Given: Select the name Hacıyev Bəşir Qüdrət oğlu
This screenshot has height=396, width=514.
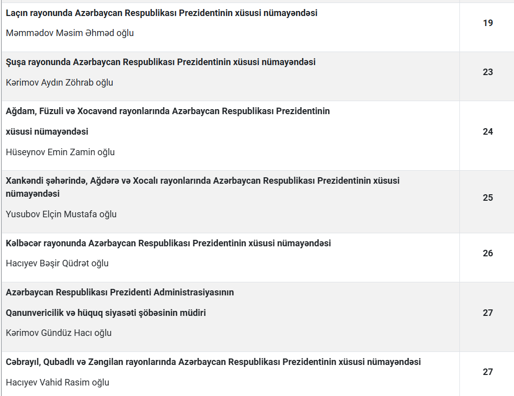Looking at the screenshot, I should point(57,263).
